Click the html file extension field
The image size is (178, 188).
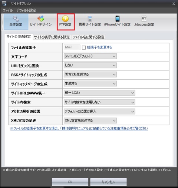tap(72, 47)
